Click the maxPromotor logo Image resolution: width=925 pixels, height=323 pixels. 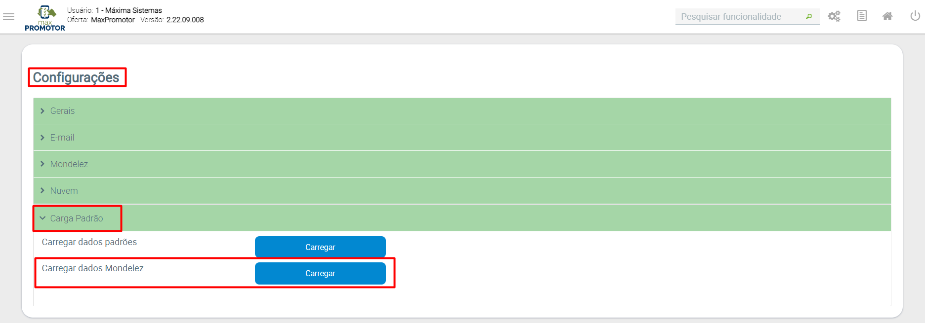pos(45,18)
